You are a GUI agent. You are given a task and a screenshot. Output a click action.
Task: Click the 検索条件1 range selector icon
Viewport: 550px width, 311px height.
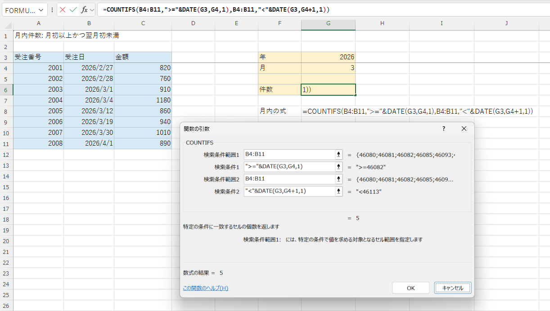(x=338, y=167)
